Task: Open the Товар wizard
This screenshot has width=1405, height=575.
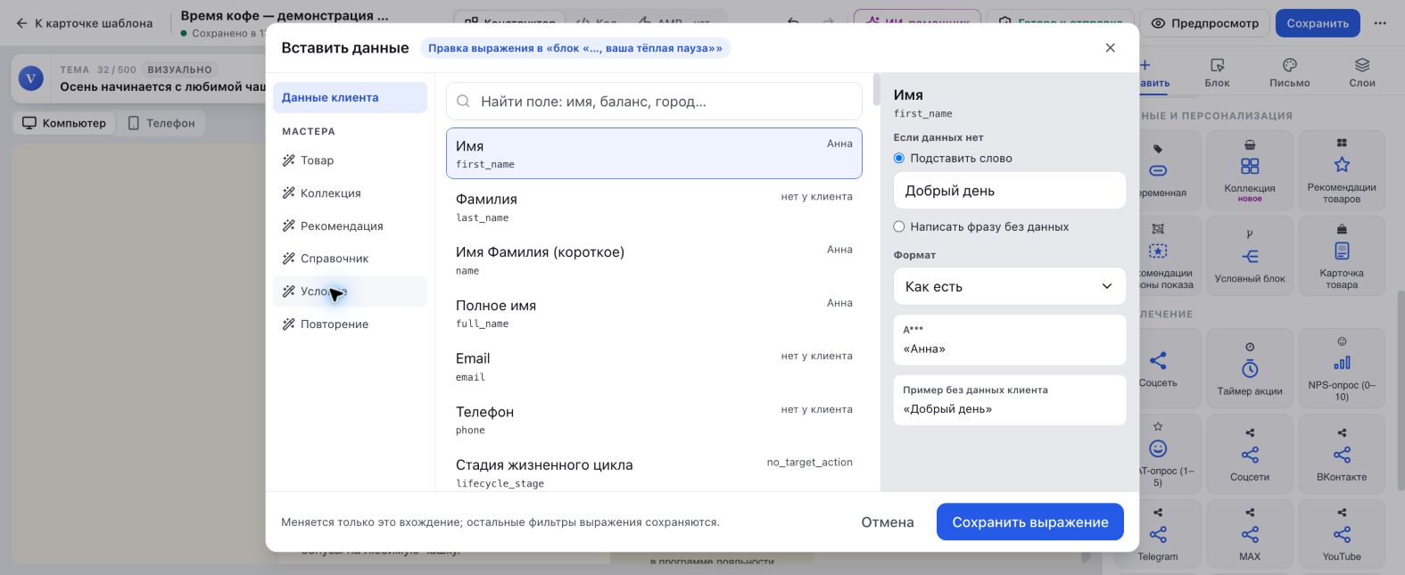Action: [350, 160]
